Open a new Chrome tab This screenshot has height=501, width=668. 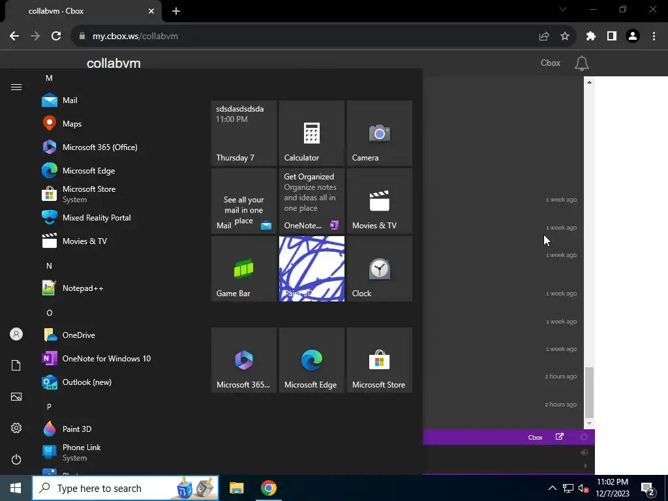tap(176, 11)
